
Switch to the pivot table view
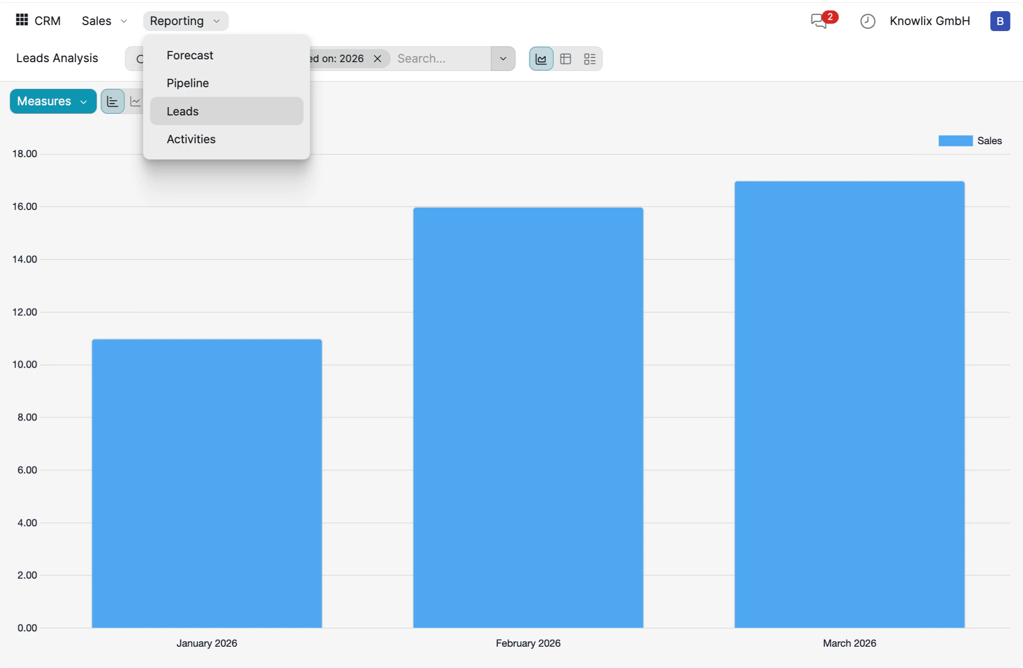pos(565,58)
